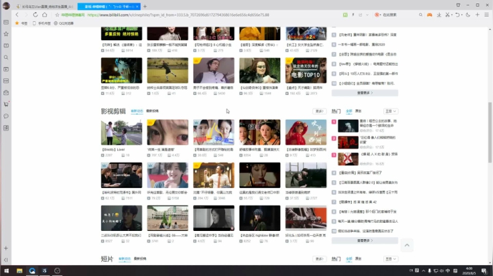Open the sidebar favorites star icon
Image resolution: width=493 pixels, height=276 pixels.
(x=6, y=34)
